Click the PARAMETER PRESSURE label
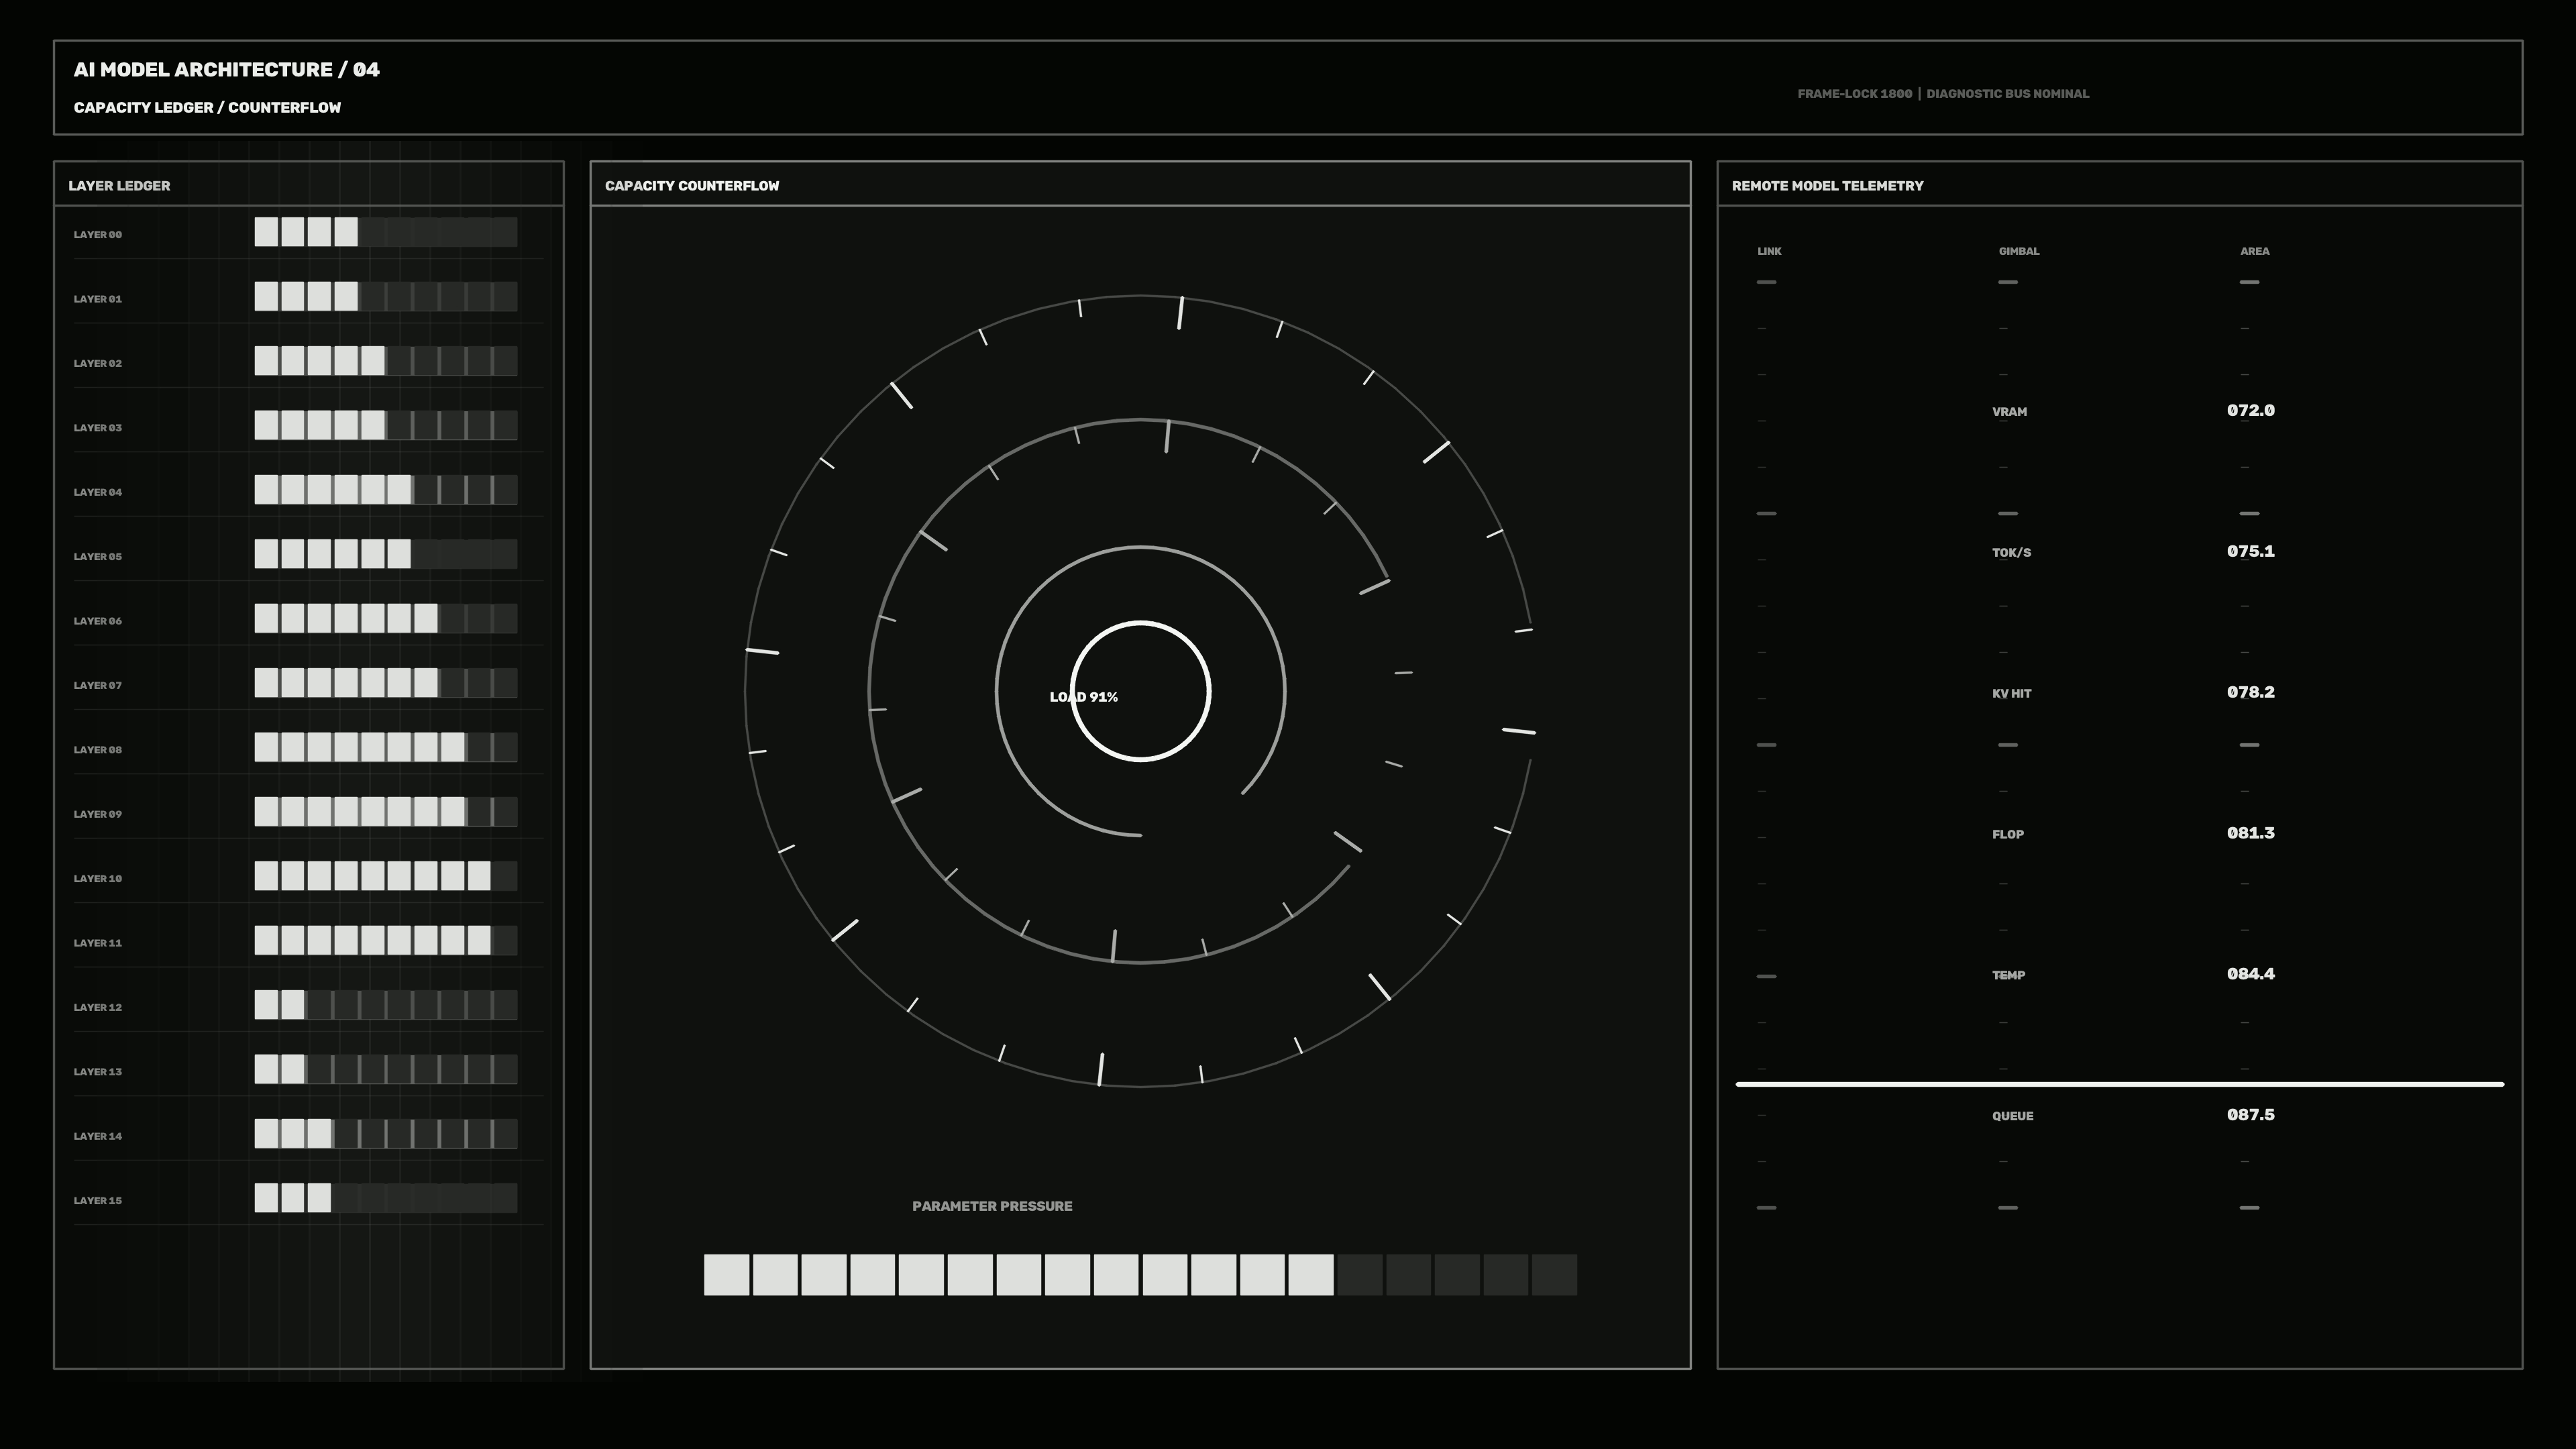The width and height of the screenshot is (2576, 1449). point(992,1206)
